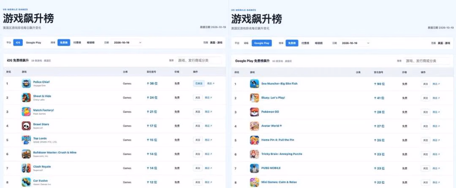The height and width of the screenshot is (188, 456).
Task: Click the Tricky Brain game icon
Action: [x=255, y=154]
